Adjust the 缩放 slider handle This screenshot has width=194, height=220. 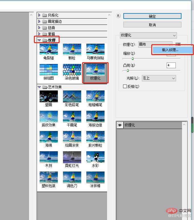coord(132,58)
